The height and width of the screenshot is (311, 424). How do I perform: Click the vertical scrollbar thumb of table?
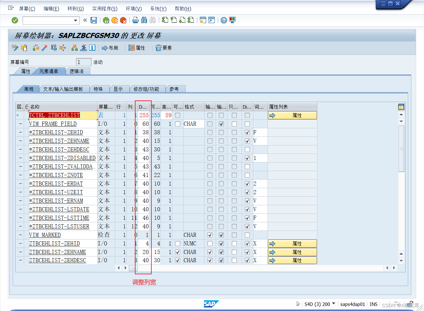pos(401,149)
